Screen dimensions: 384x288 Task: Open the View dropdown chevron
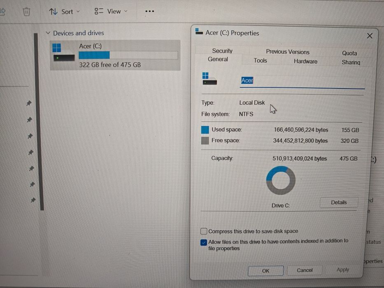[126, 11]
